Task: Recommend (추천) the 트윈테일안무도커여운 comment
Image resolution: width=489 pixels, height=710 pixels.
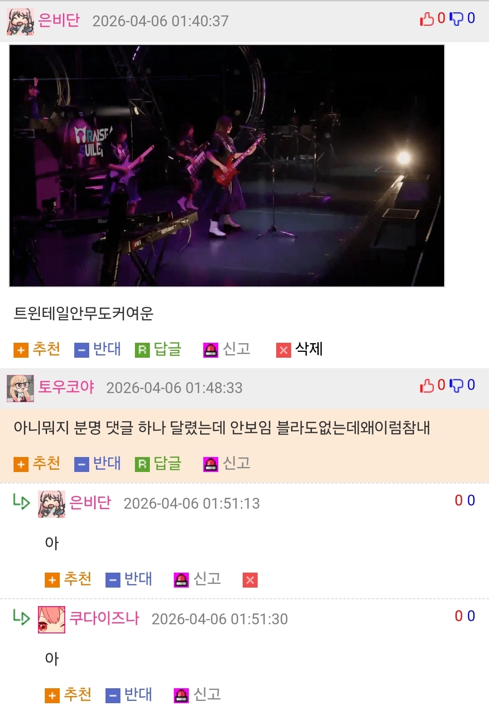Action: click(x=37, y=349)
